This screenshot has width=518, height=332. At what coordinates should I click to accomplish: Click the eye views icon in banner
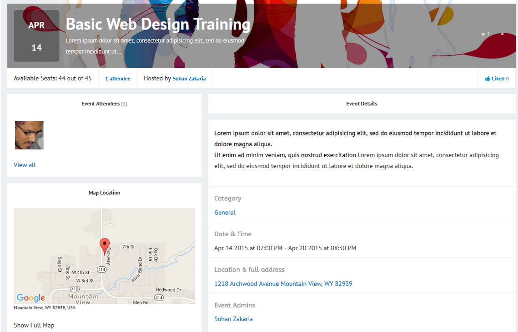click(x=483, y=35)
